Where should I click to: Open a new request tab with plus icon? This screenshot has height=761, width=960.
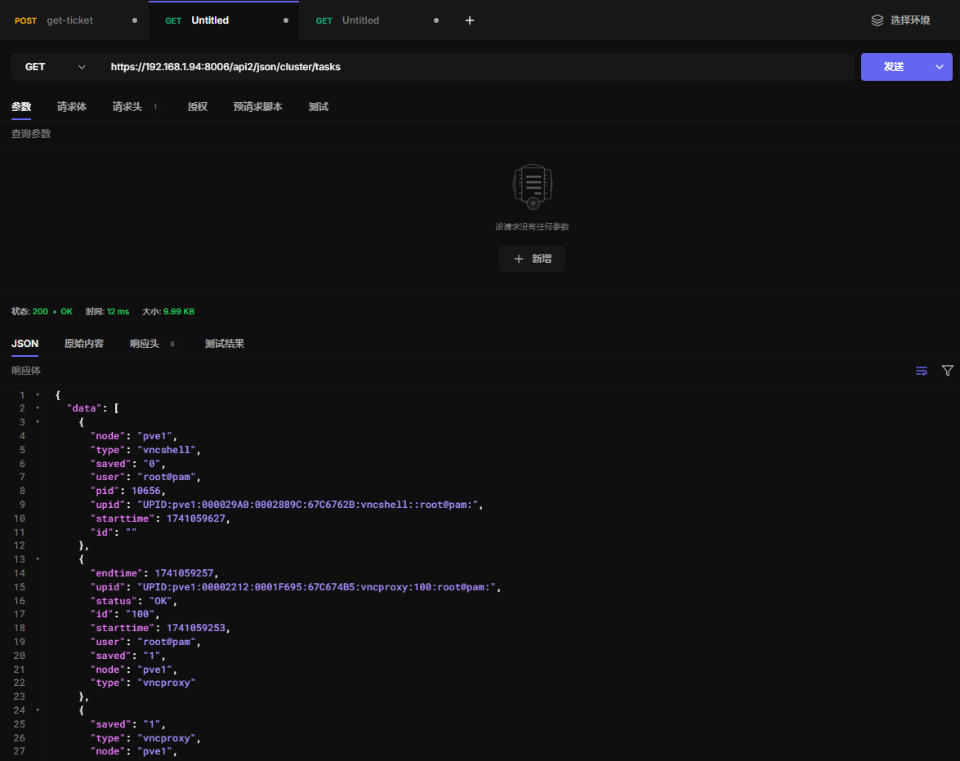coord(470,20)
